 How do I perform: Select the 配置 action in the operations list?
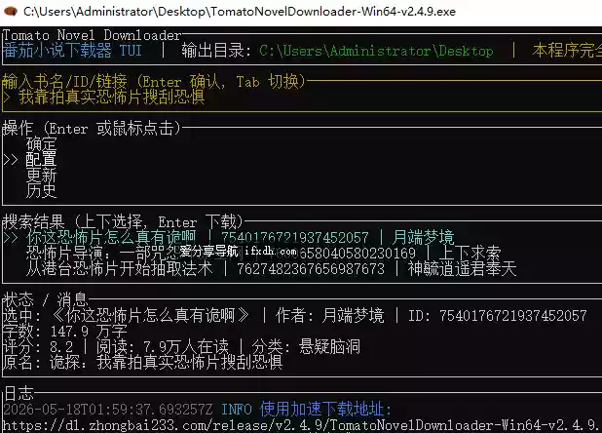[41, 159]
